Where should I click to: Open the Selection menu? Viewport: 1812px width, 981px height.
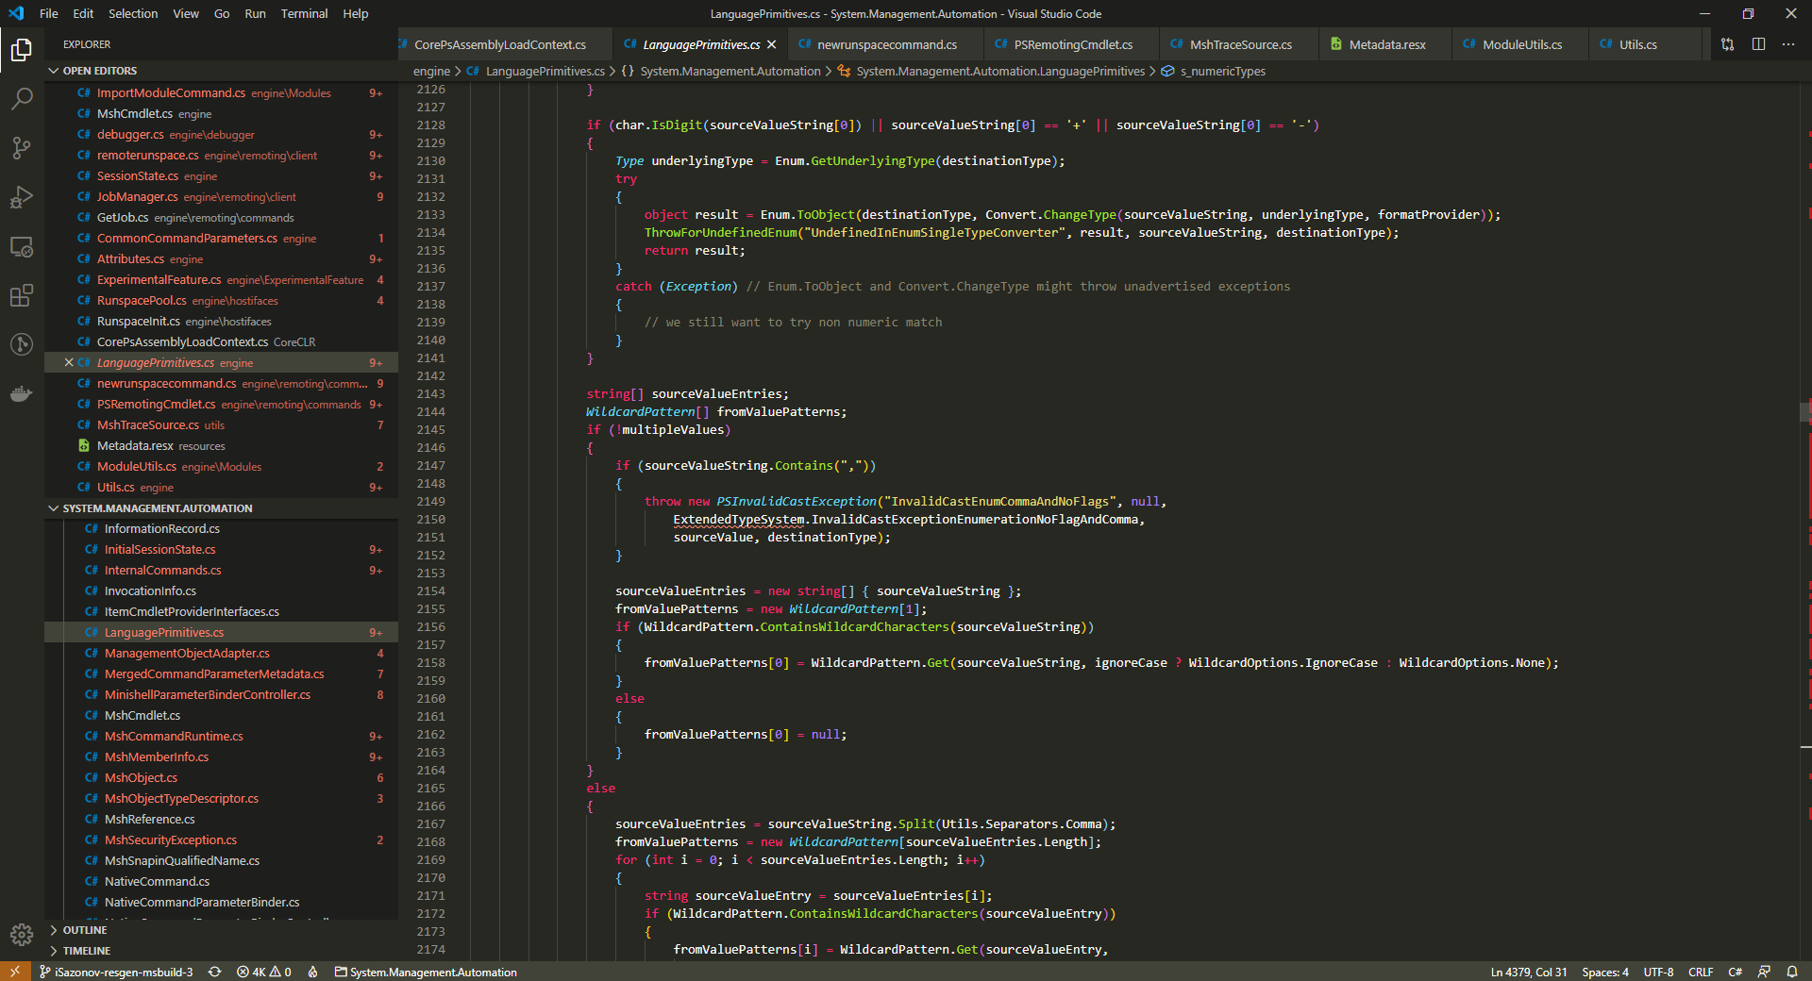pyautogui.click(x=133, y=13)
